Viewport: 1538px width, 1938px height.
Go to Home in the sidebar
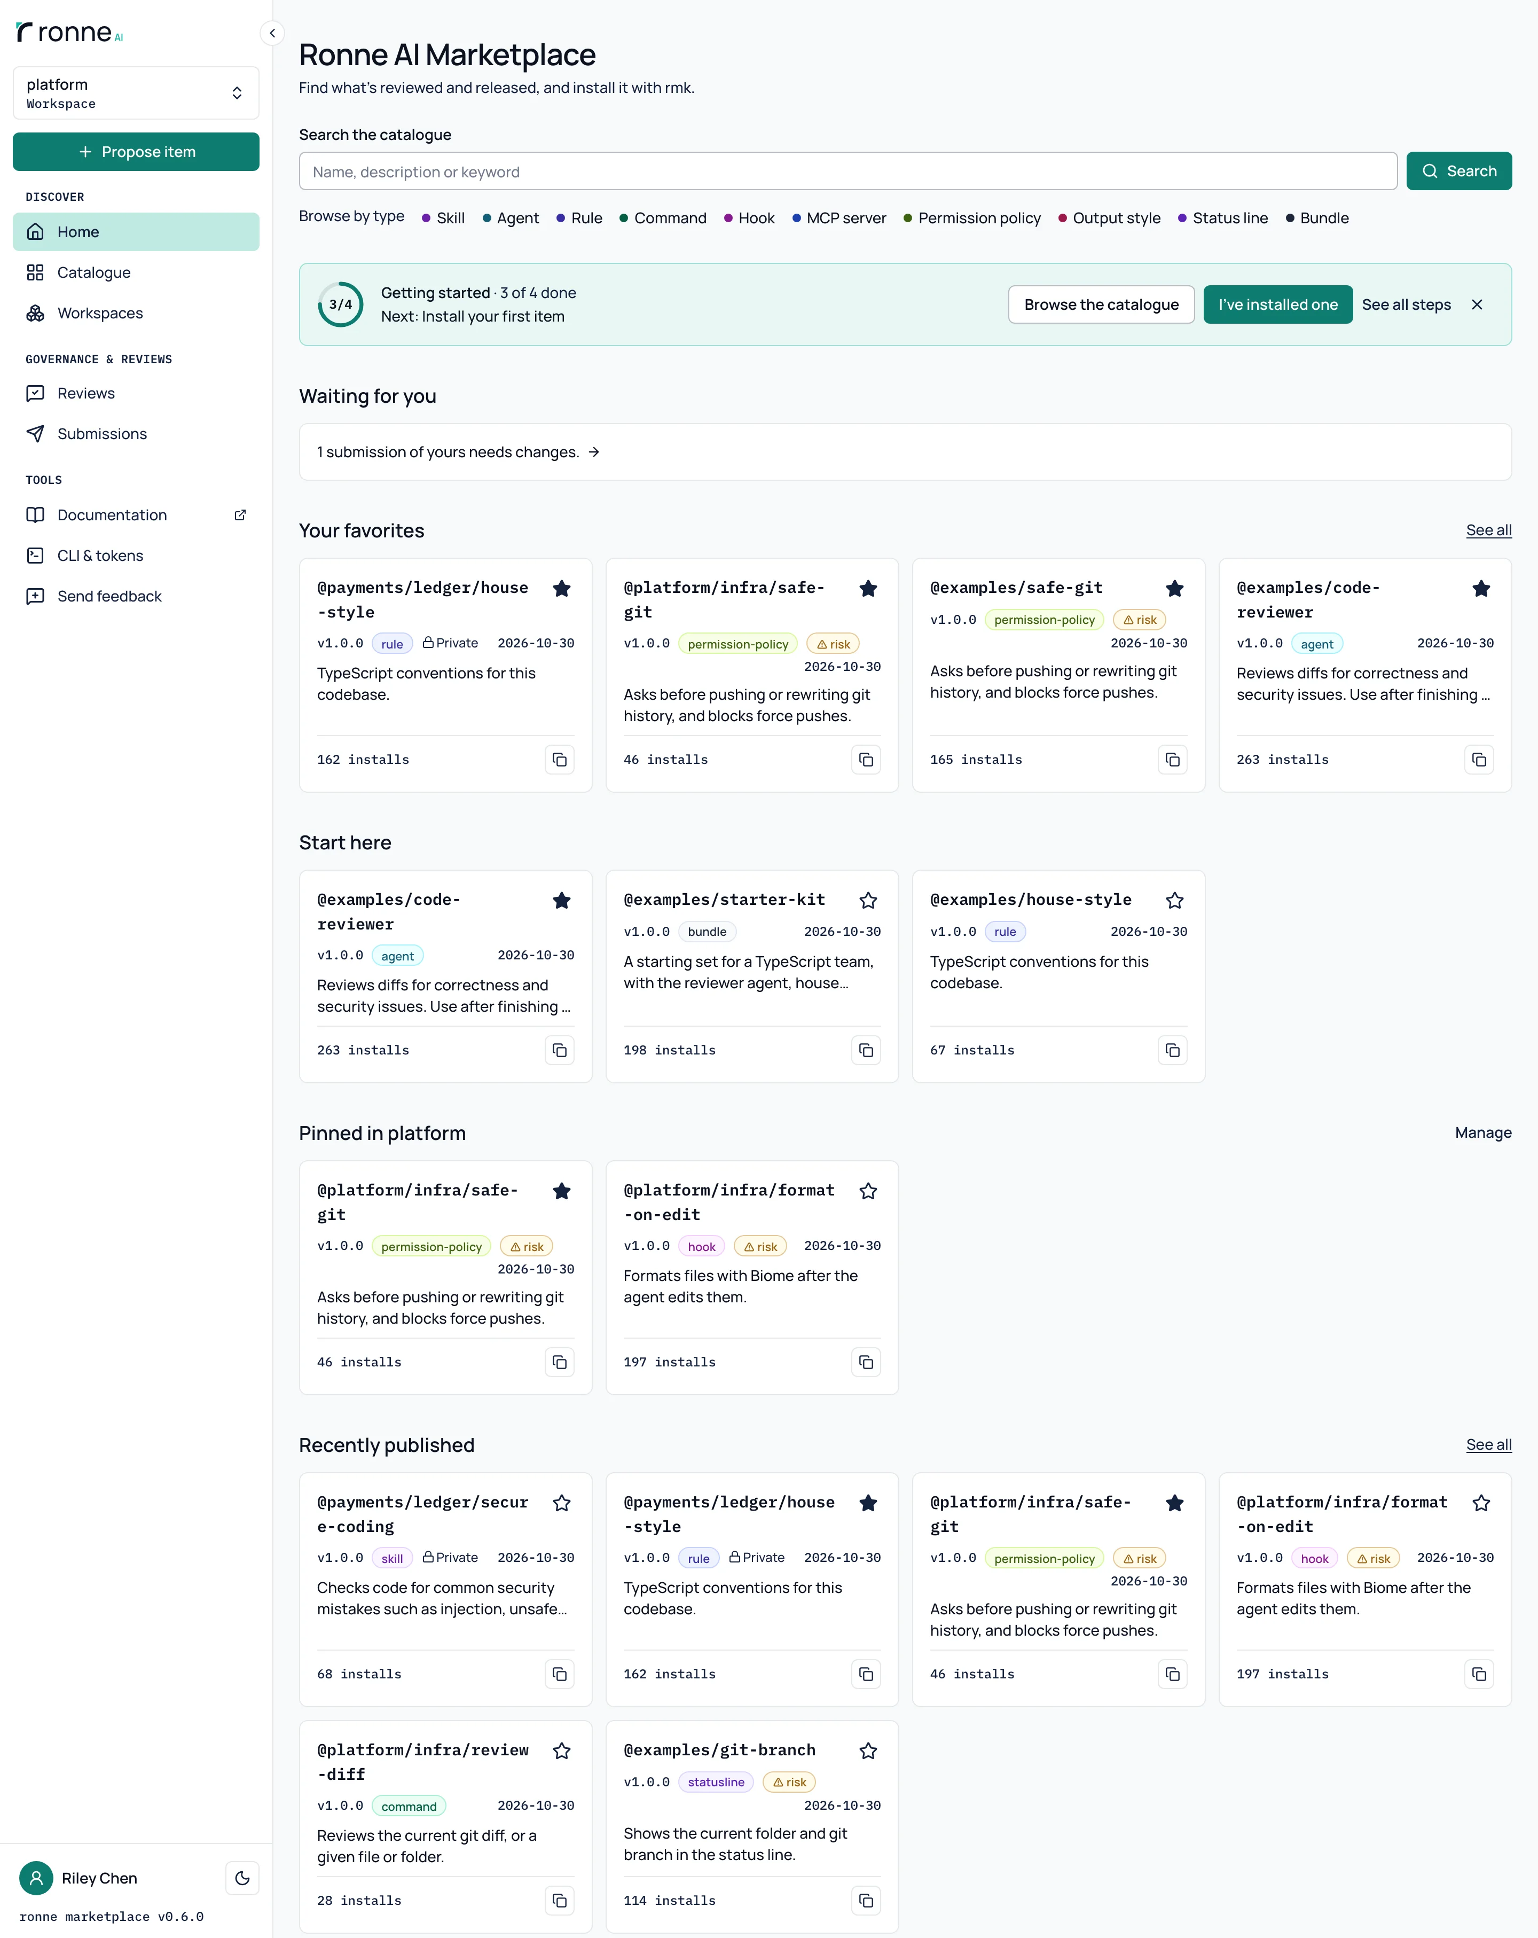[x=136, y=232]
